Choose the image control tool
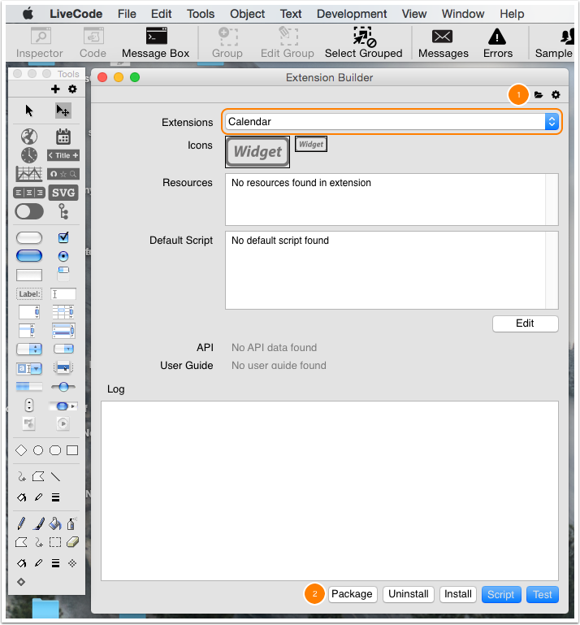This screenshot has width=580, height=625. point(29,423)
